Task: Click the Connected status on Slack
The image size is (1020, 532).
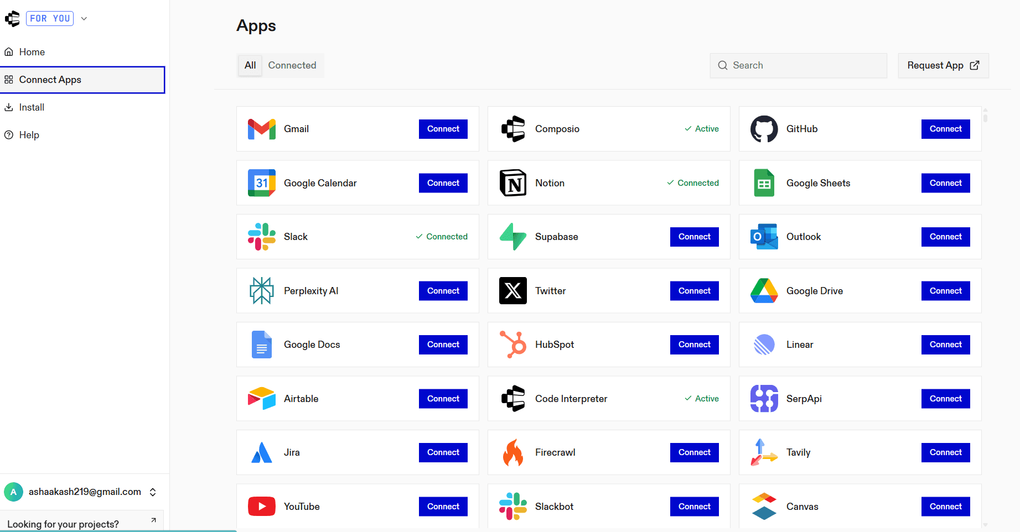Action: click(x=442, y=237)
